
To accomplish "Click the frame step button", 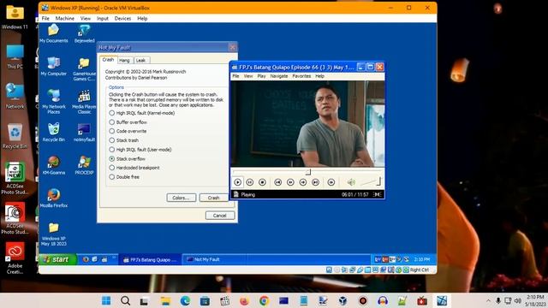I will (331, 182).
